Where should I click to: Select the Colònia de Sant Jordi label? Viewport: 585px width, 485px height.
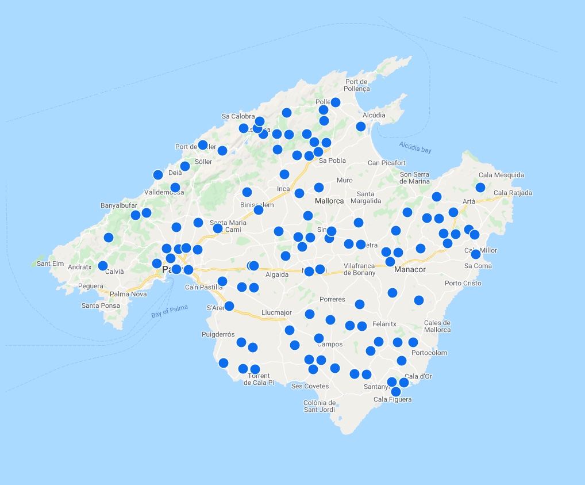[319, 406]
